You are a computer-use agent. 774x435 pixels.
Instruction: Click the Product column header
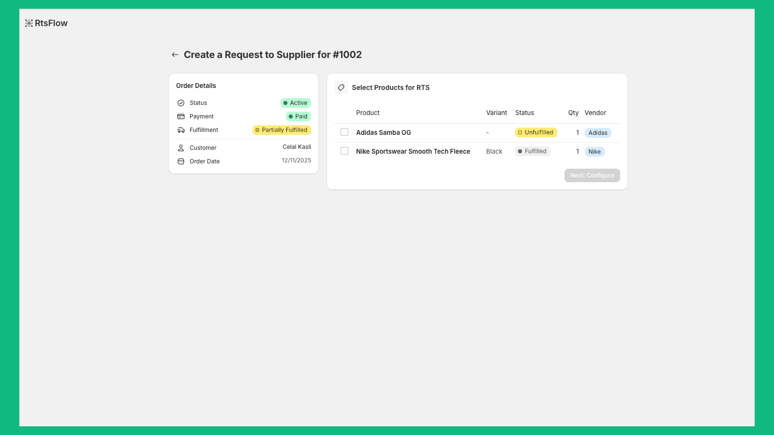pos(368,113)
